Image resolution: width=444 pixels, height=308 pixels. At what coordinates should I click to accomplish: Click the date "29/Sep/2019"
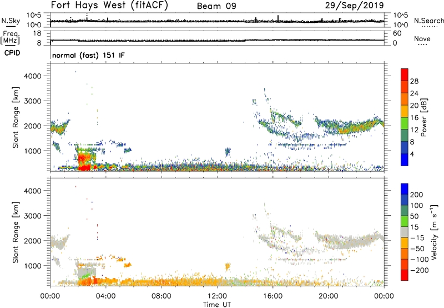tap(354, 5)
